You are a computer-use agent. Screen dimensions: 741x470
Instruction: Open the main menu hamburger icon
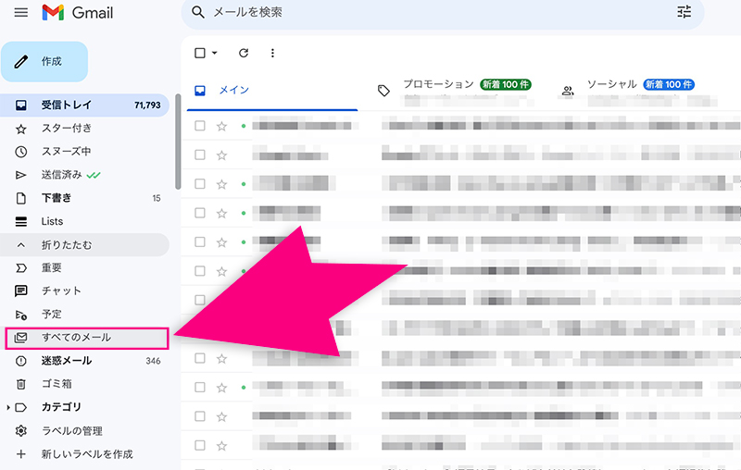click(x=20, y=13)
